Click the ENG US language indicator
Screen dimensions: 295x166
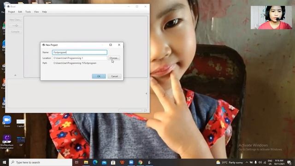[x=270, y=162]
